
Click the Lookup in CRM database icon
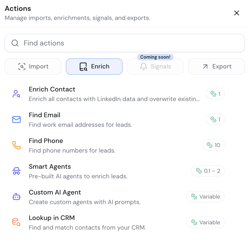[16, 222]
